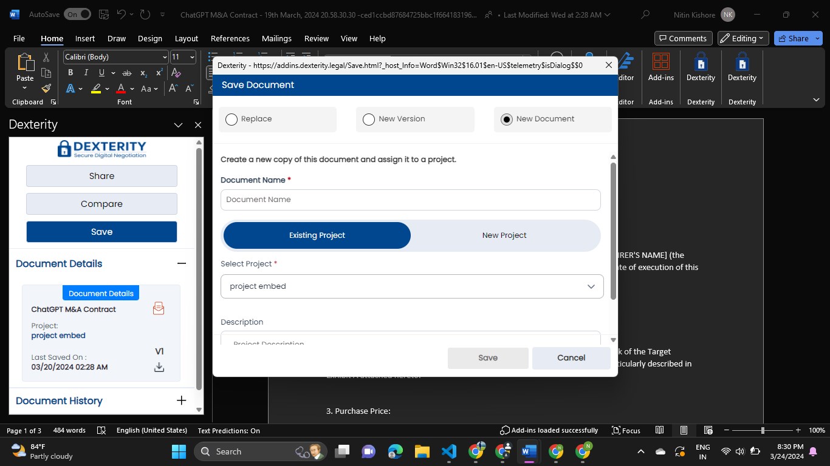Image resolution: width=830 pixels, height=466 pixels.
Task: Open Microsoft Edge from the taskbar
Action: click(x=396, y=451)
